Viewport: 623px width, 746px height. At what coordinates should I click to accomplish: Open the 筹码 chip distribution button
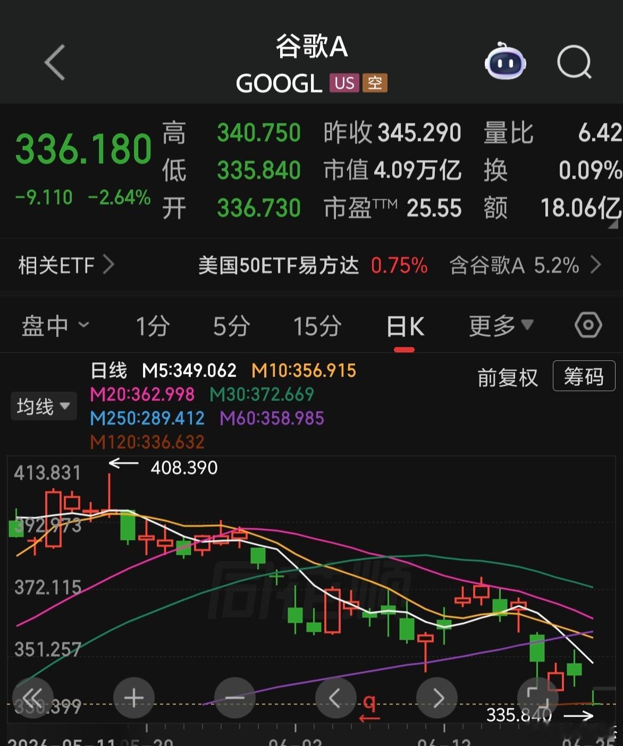point(584,376)
